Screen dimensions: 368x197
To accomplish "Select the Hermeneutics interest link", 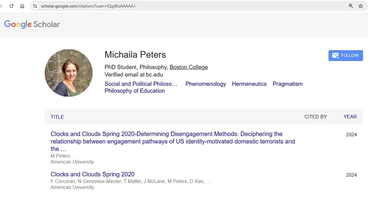I will pyautogui.click(x=249, y=84).
